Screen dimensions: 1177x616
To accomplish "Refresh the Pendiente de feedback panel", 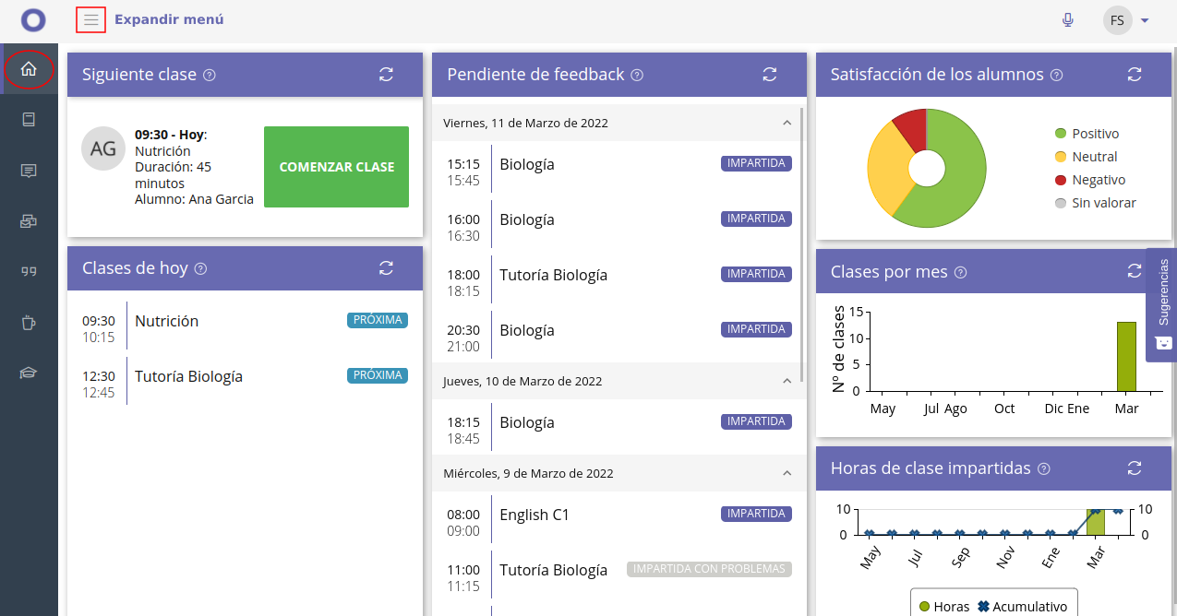I will (x=769, y=75).
